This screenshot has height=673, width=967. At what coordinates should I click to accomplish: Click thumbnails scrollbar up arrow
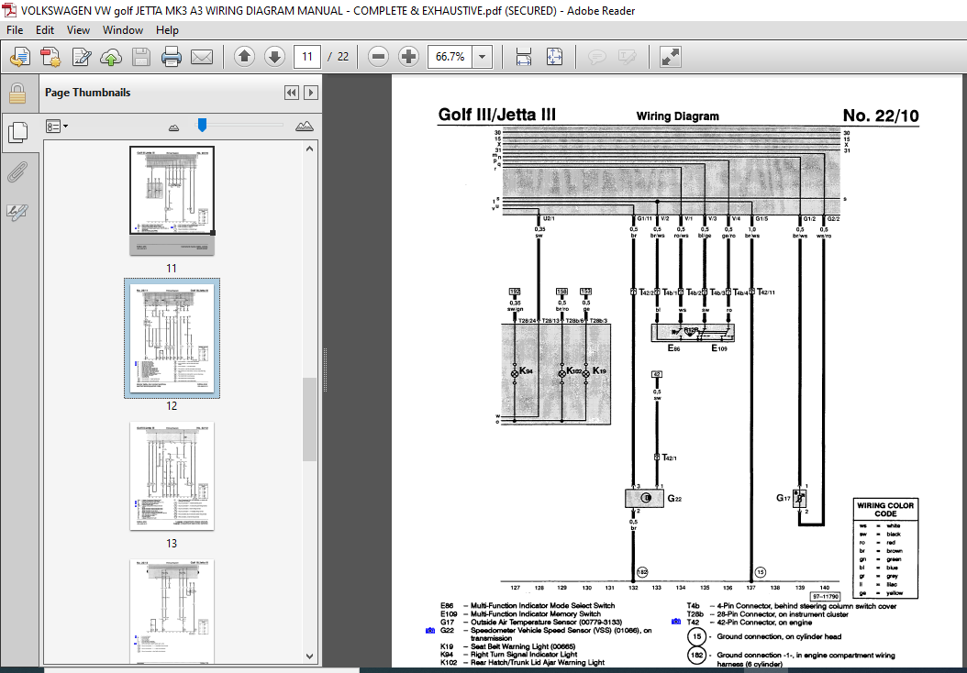[309, 149]
